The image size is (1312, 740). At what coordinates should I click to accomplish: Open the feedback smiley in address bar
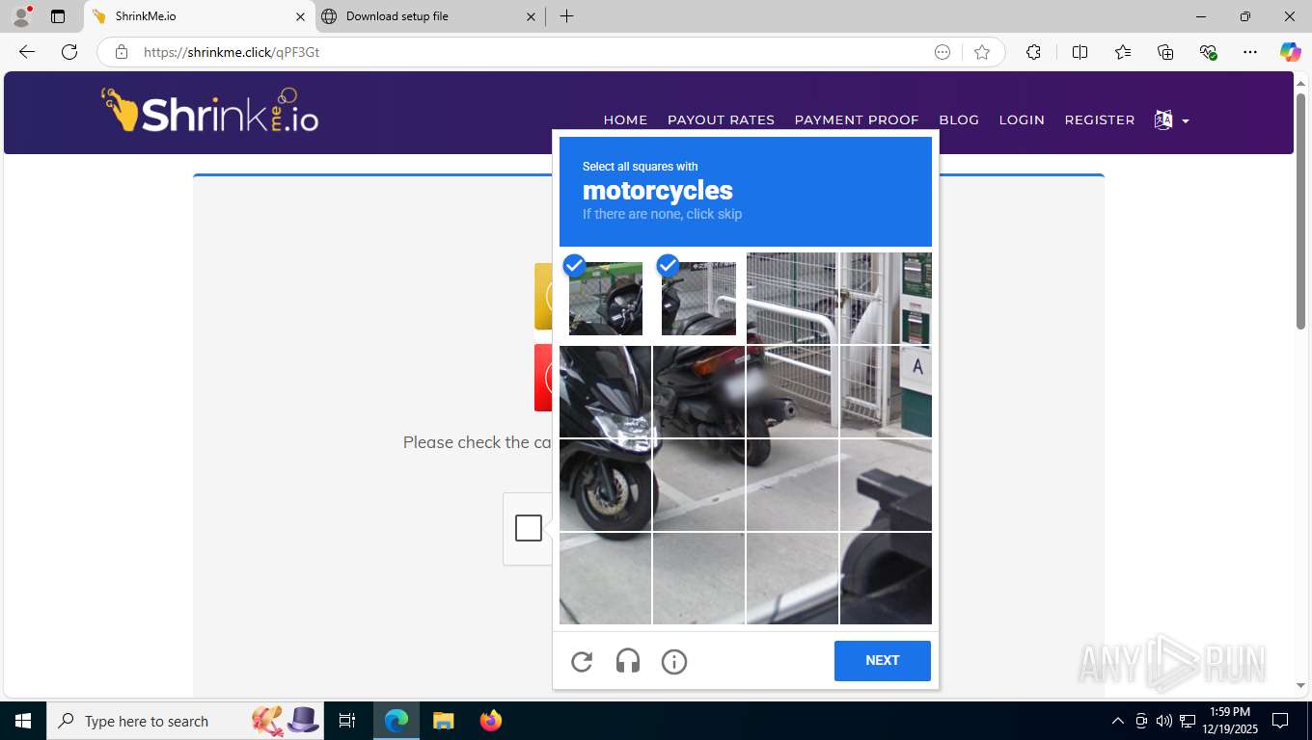(943, 52)
